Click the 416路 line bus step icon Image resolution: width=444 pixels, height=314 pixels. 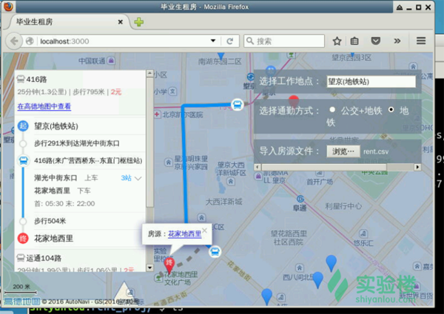point(23,160)
